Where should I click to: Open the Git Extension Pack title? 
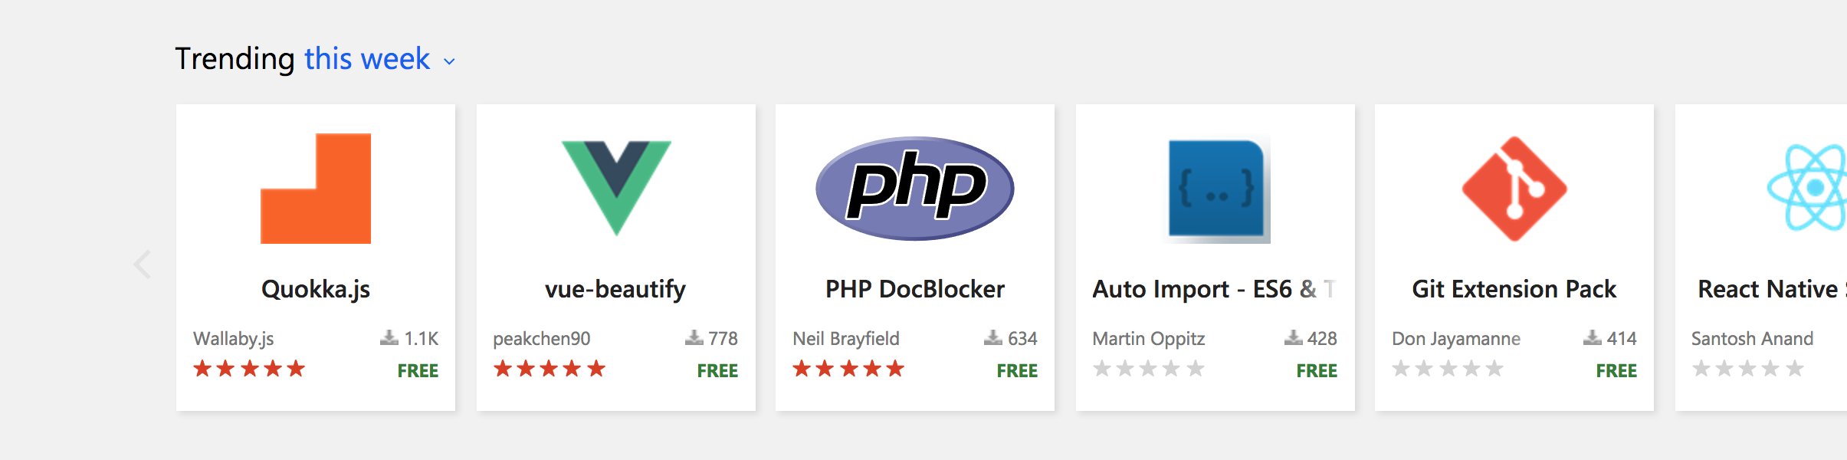[1514, 289]
